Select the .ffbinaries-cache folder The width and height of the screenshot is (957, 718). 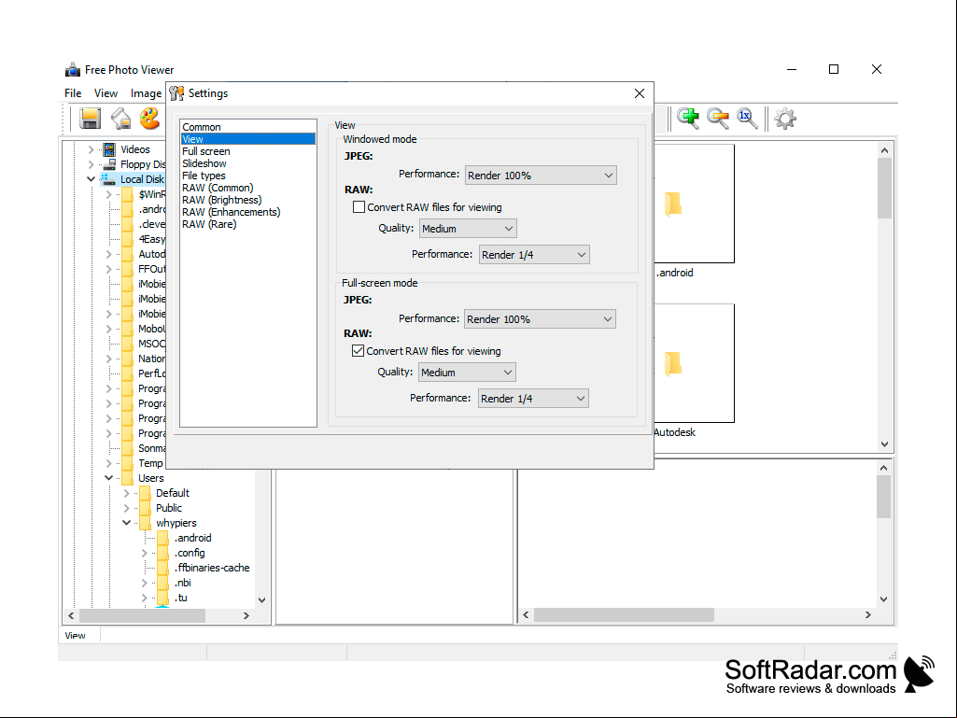[x=212, y=568]
